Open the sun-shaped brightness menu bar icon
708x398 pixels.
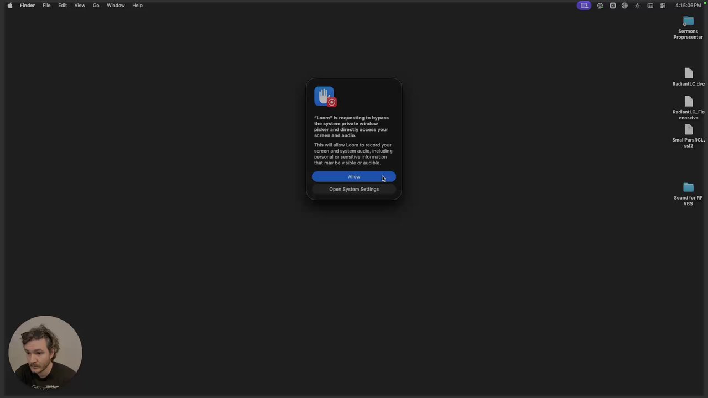(x=638, y=6)
